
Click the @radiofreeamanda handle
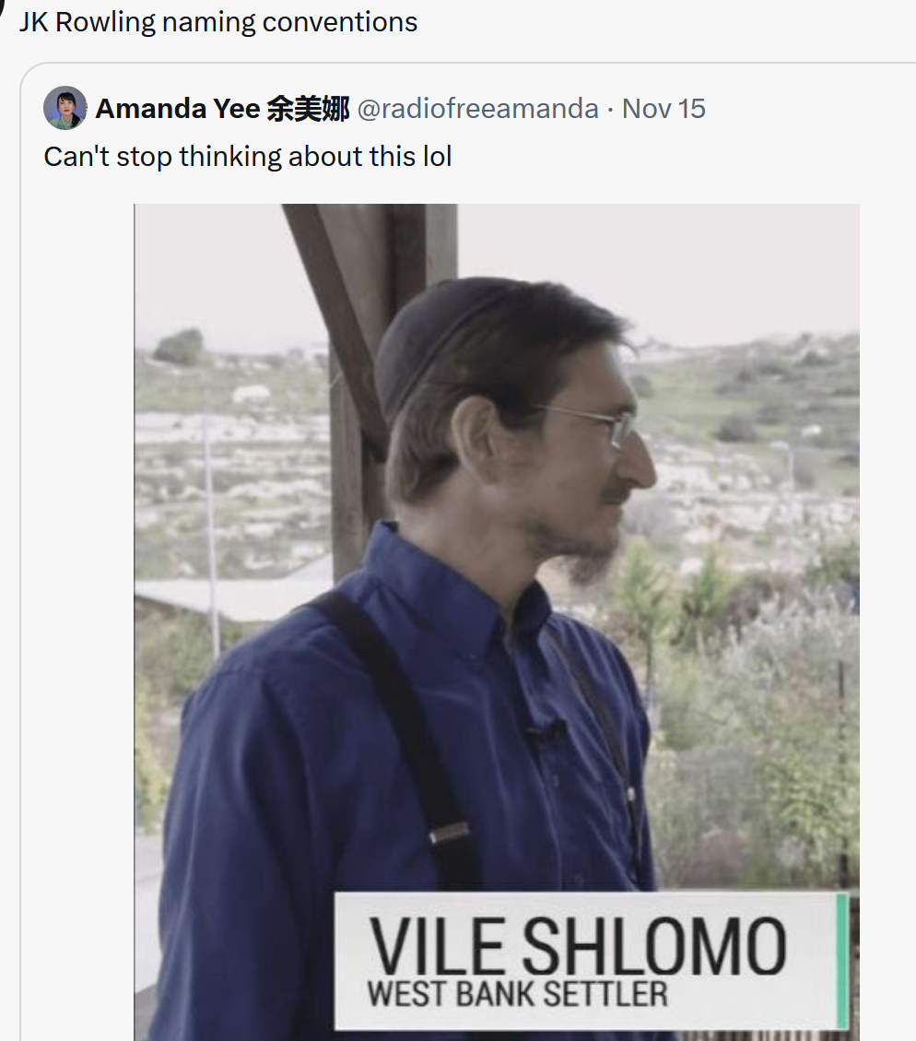[x=477, y=108]
